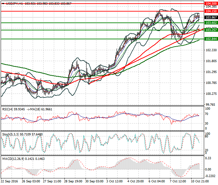Click the RSI scale value 70

tap(206, 114)
